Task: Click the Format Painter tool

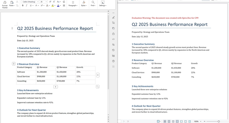Action: (5, 4)
